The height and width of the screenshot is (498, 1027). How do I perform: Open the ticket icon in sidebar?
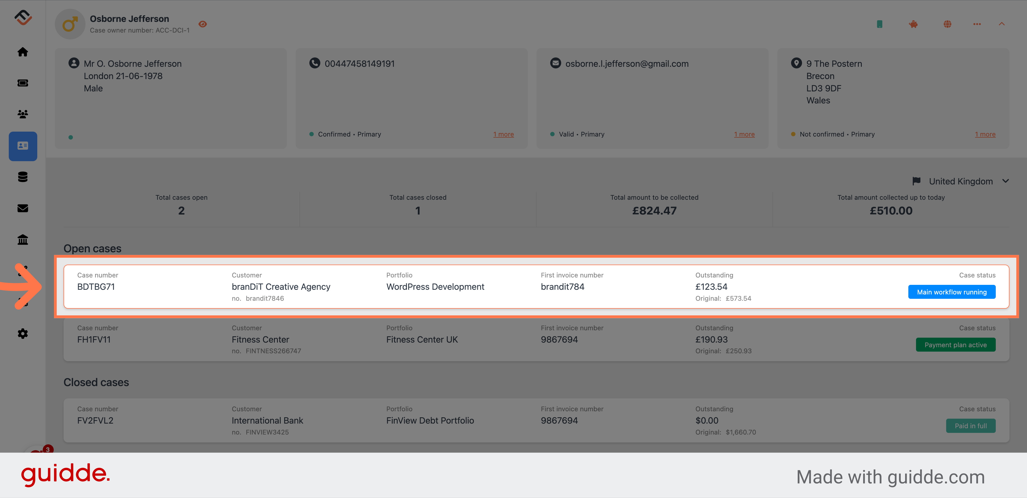pos(23,83)
